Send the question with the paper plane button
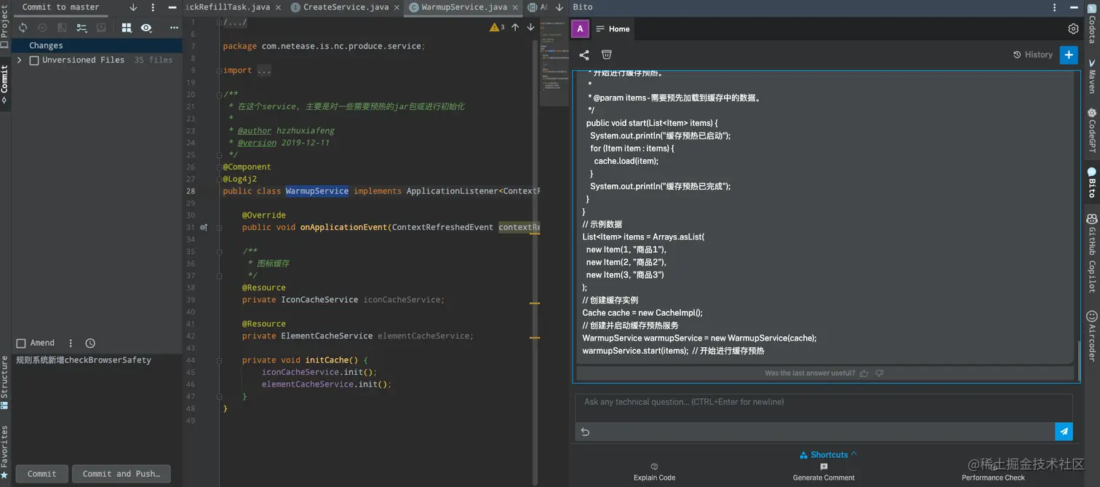Viewport: 1100px width, 487px height. (x=1064, y=432)
